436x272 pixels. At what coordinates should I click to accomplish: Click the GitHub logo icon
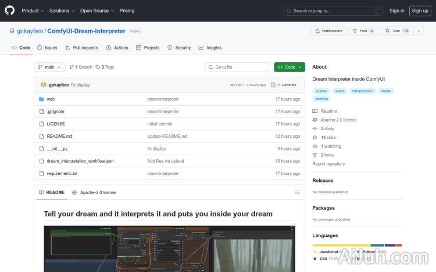point(10,10)
